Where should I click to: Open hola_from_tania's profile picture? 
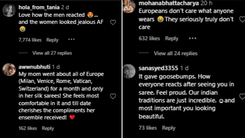coord(9,10)
